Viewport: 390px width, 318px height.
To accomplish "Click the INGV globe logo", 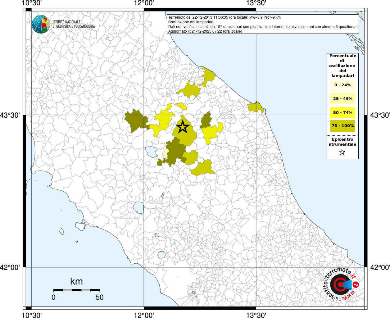I will [41, 24].
